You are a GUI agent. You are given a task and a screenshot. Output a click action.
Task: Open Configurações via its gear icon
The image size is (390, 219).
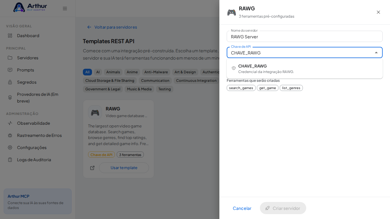click(x=10, y=148)
